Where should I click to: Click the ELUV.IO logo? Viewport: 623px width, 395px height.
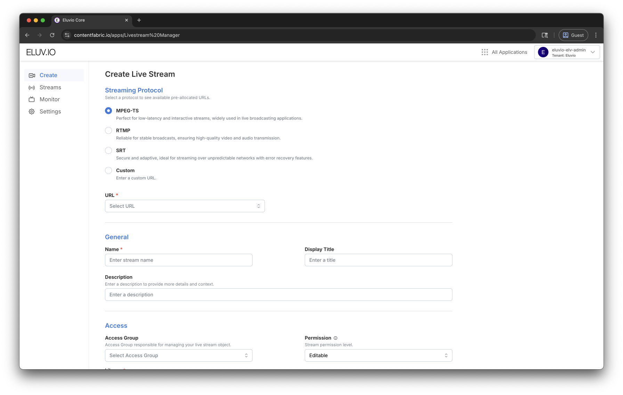(41, 52)
